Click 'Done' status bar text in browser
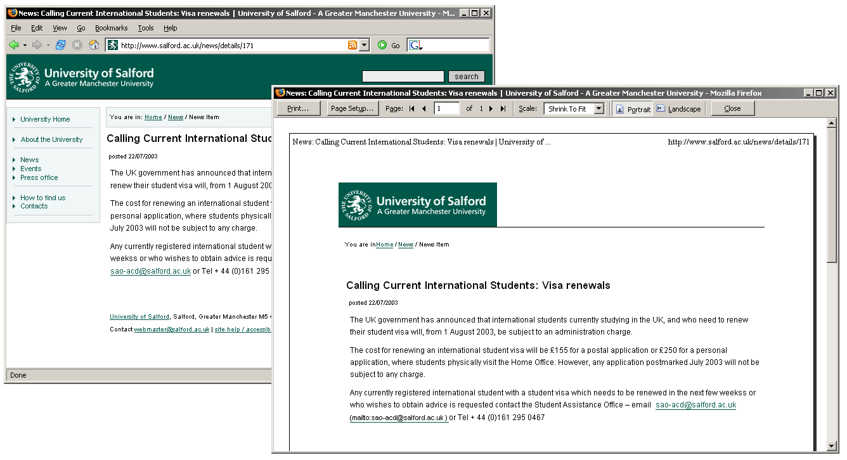The width and height of the screenshot is (847, 460). [18, 375]
